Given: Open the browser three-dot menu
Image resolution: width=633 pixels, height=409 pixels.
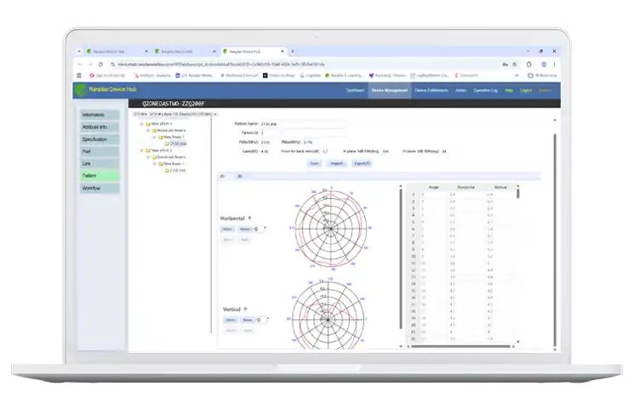Looking at the screenshot, I should point(554,65).
